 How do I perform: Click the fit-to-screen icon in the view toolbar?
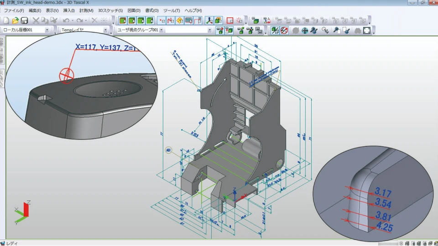[366, 31]
